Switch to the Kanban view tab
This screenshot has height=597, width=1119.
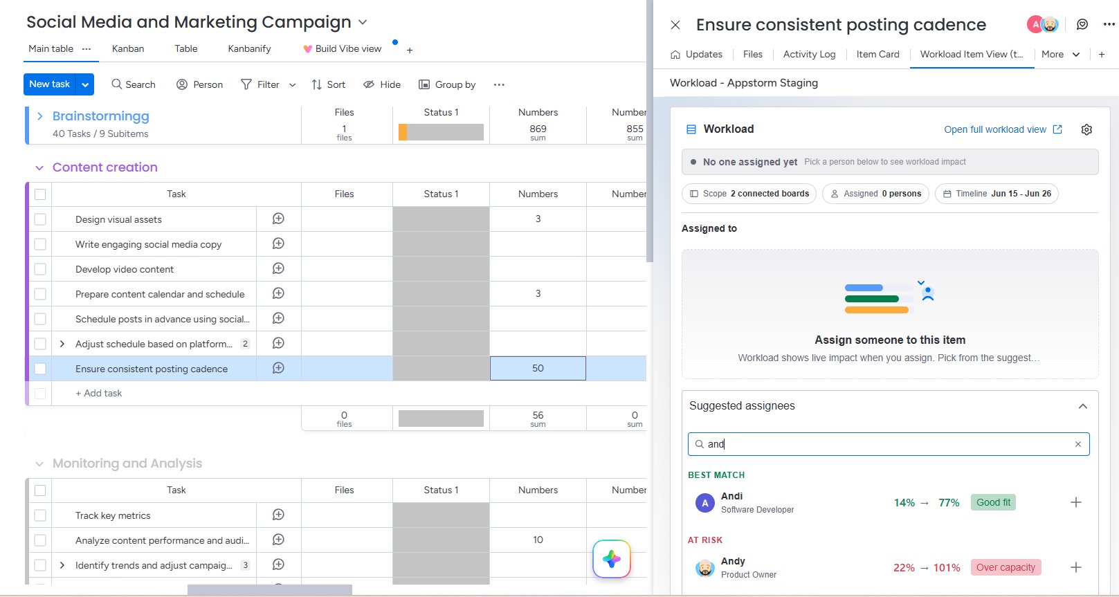tap(128, 48)
